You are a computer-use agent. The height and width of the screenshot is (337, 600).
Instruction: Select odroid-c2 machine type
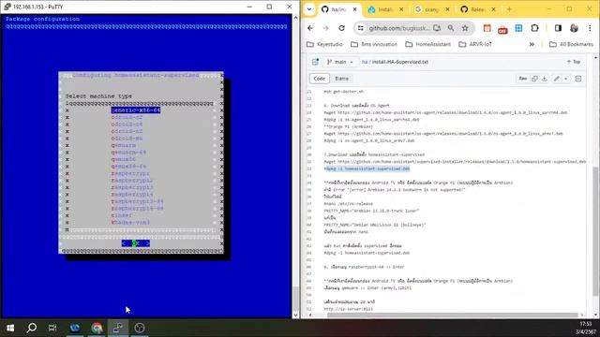127,117
